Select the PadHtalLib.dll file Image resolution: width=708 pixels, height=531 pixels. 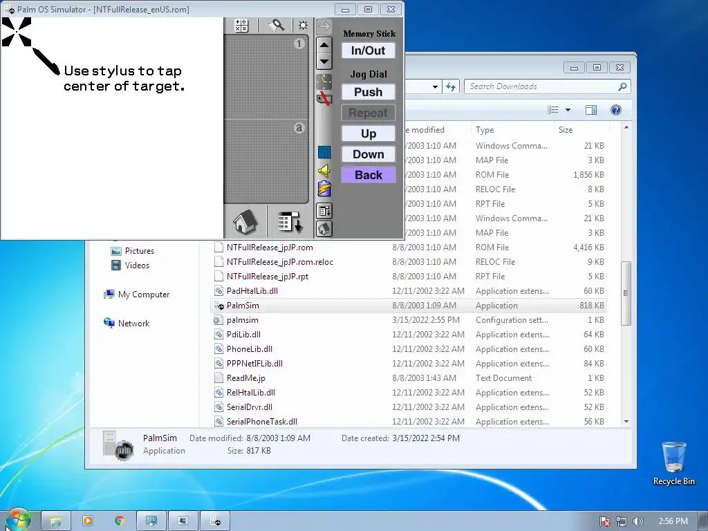click(x=409, y=291)
